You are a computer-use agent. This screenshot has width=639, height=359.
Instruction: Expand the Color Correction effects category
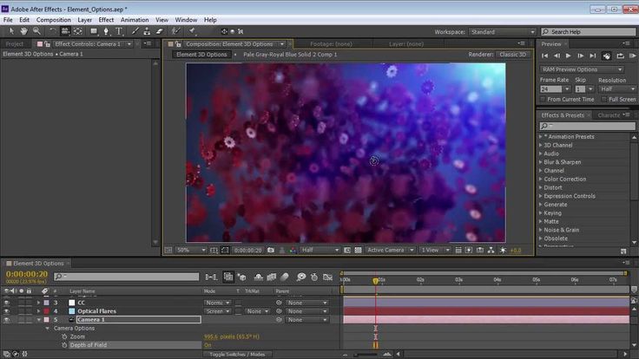(541, 179)
